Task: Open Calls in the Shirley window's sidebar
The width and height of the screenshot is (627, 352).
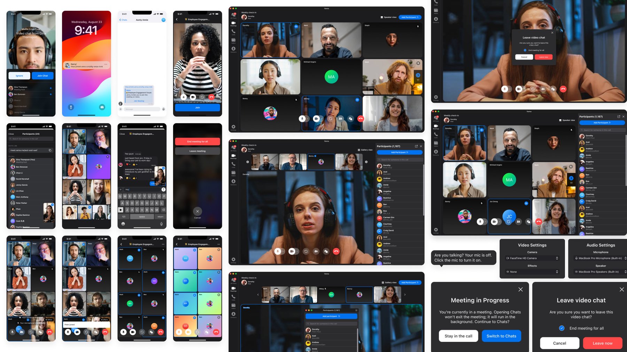Action: pos(233,32)
